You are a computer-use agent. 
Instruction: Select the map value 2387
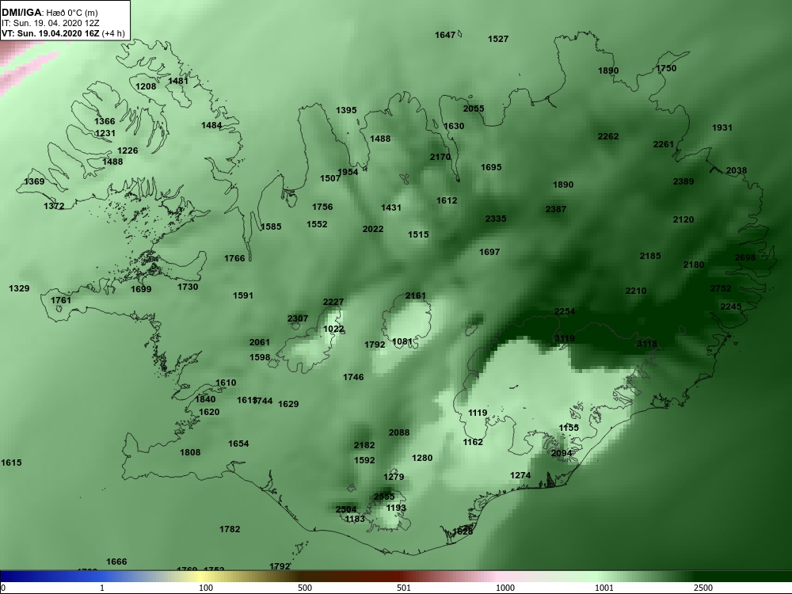[556, 209]
